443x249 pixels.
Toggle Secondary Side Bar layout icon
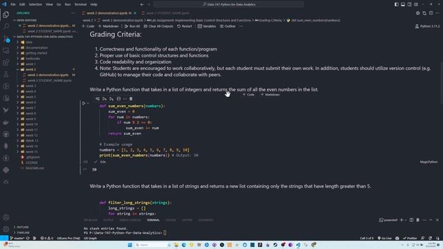(x=409, y=5)
